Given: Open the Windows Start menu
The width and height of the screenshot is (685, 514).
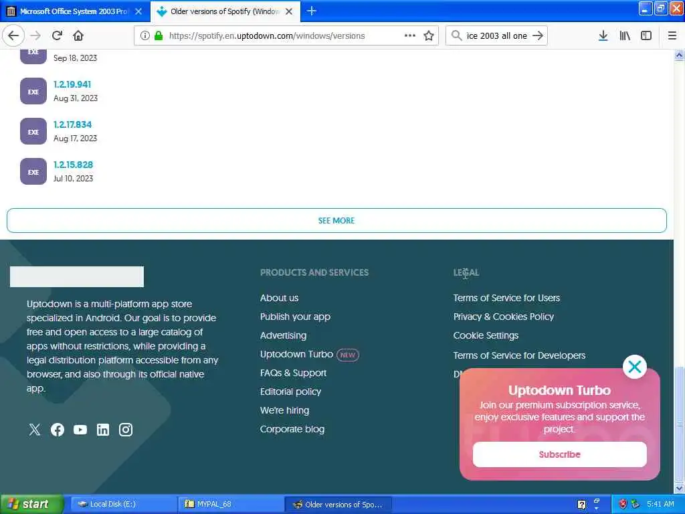Looking at the screenshot, I should (31, 505).
